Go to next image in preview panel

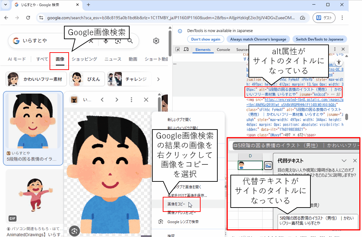[117, 100]
